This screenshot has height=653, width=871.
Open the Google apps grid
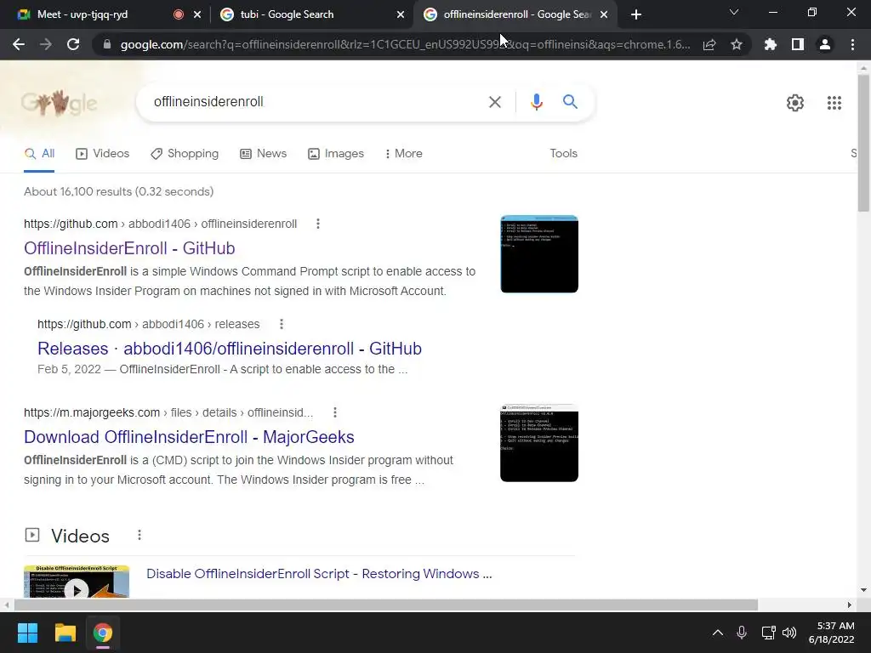point(834,103)
